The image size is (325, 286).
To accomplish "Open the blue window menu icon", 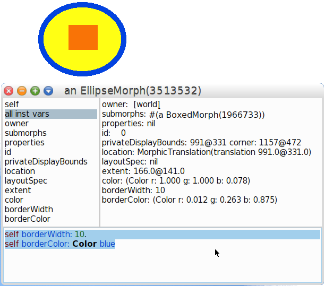I will coord(48,91).
